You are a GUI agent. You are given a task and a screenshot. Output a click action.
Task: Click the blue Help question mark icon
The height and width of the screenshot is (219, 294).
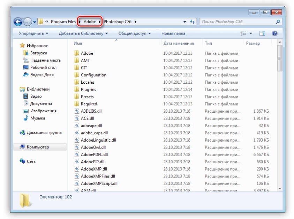tap(274, 33)
